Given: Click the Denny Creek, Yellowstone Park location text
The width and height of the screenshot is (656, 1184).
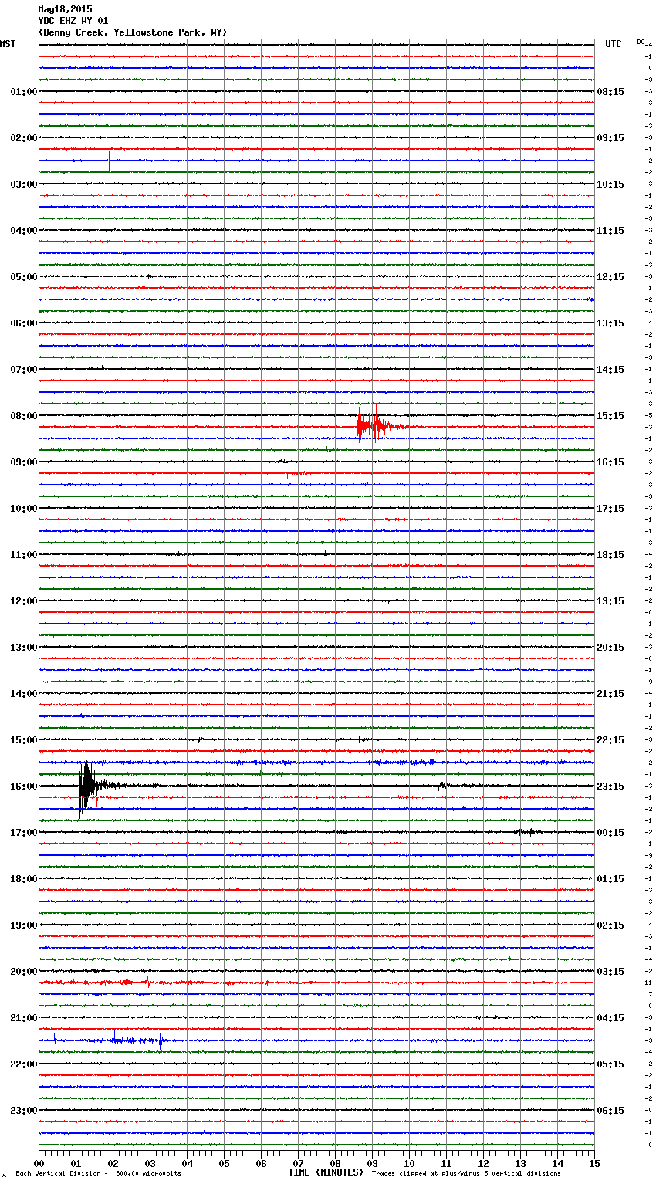Looking at the screenshot, I should click(133, 32).
